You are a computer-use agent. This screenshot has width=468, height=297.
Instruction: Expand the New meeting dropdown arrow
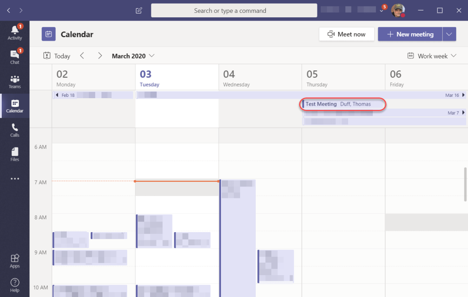(449, 34)
